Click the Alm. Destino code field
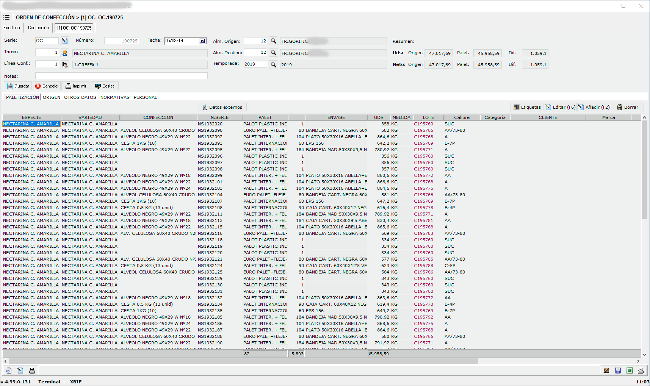The height and width of the screenshot is (386, 650). pos(255,52)
